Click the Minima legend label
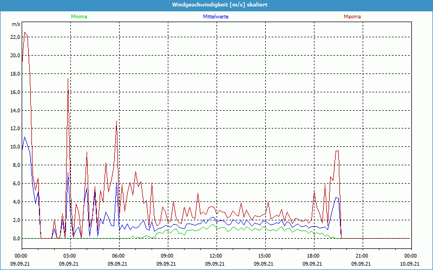Viewport: 433px width, 270px height. coord(78,17)
